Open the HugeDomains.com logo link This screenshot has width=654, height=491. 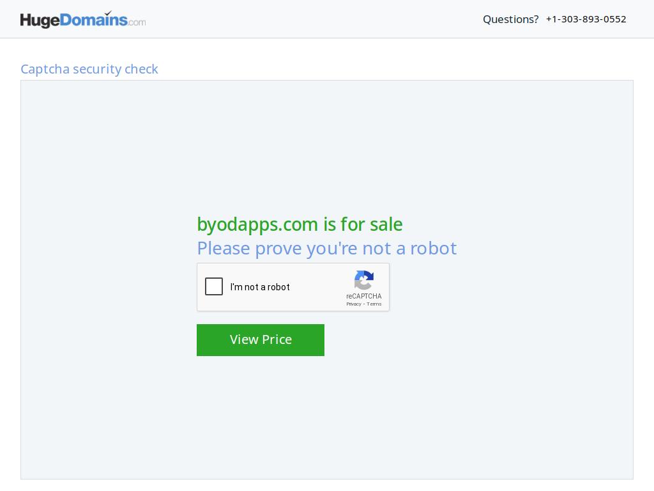[x=83, y=20]
